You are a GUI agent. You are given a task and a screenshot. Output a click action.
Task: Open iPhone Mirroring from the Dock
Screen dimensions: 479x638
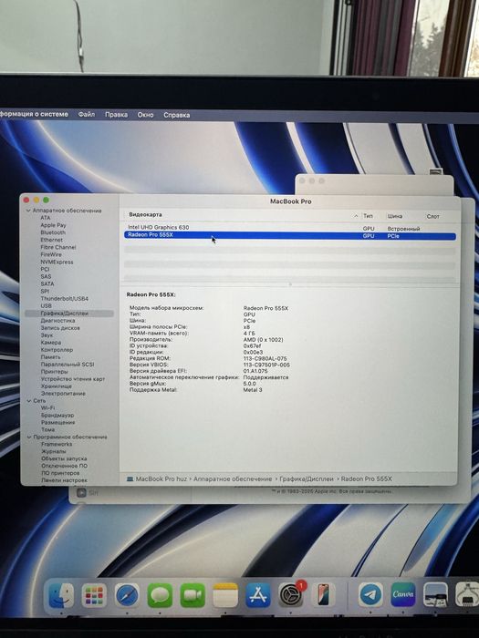point(323,596)
